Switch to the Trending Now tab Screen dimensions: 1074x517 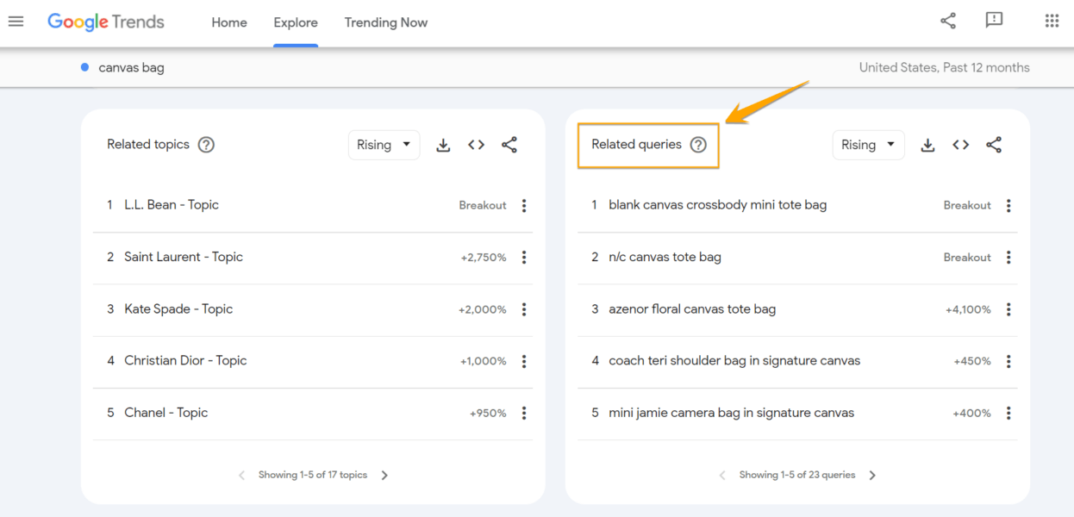(x=385, y=22)
